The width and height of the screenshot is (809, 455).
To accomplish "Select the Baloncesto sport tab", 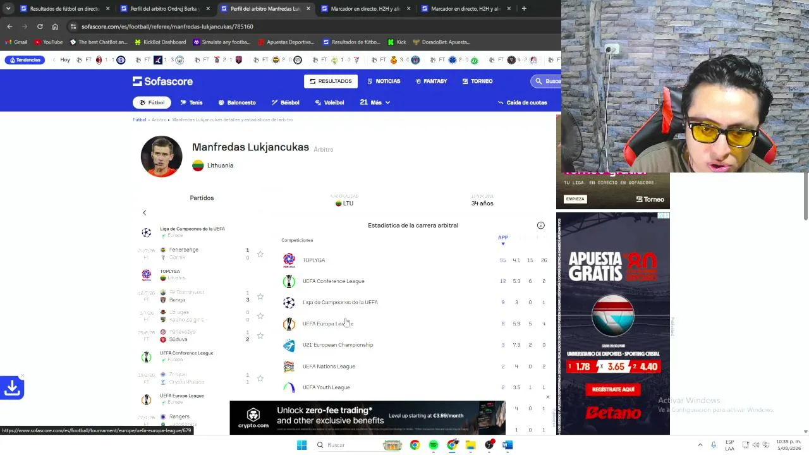I will 237,102.
